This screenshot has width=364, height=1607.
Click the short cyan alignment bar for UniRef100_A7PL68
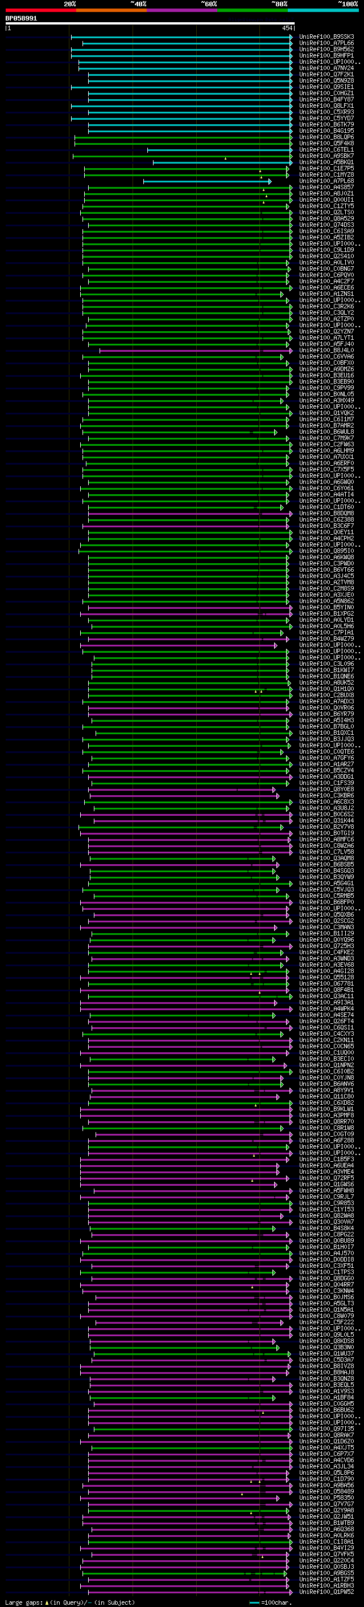[x=207, y=181]
